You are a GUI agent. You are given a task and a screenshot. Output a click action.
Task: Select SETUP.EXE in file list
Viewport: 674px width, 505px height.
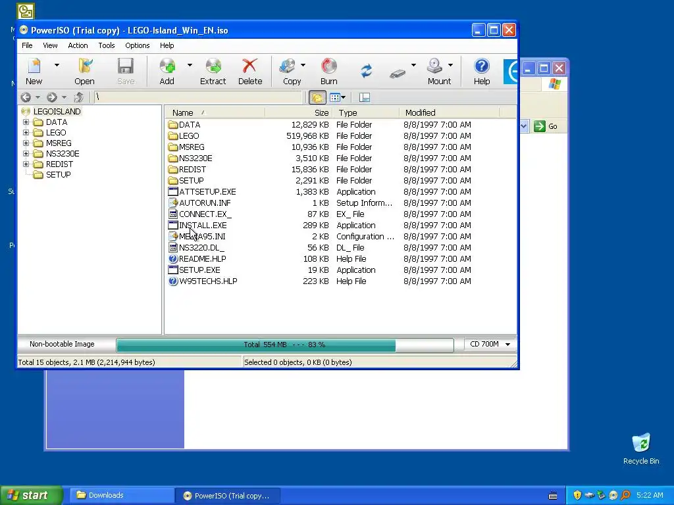pyautogui.click(x=199, y=270)
